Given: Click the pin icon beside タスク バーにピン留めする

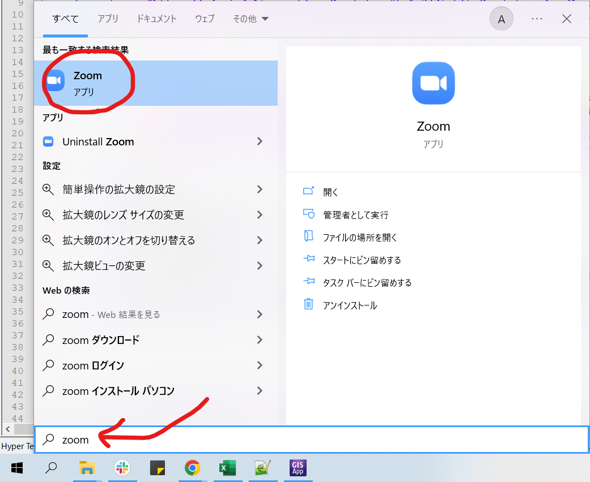Looking at the screenshot, I should tap(309, 281).
